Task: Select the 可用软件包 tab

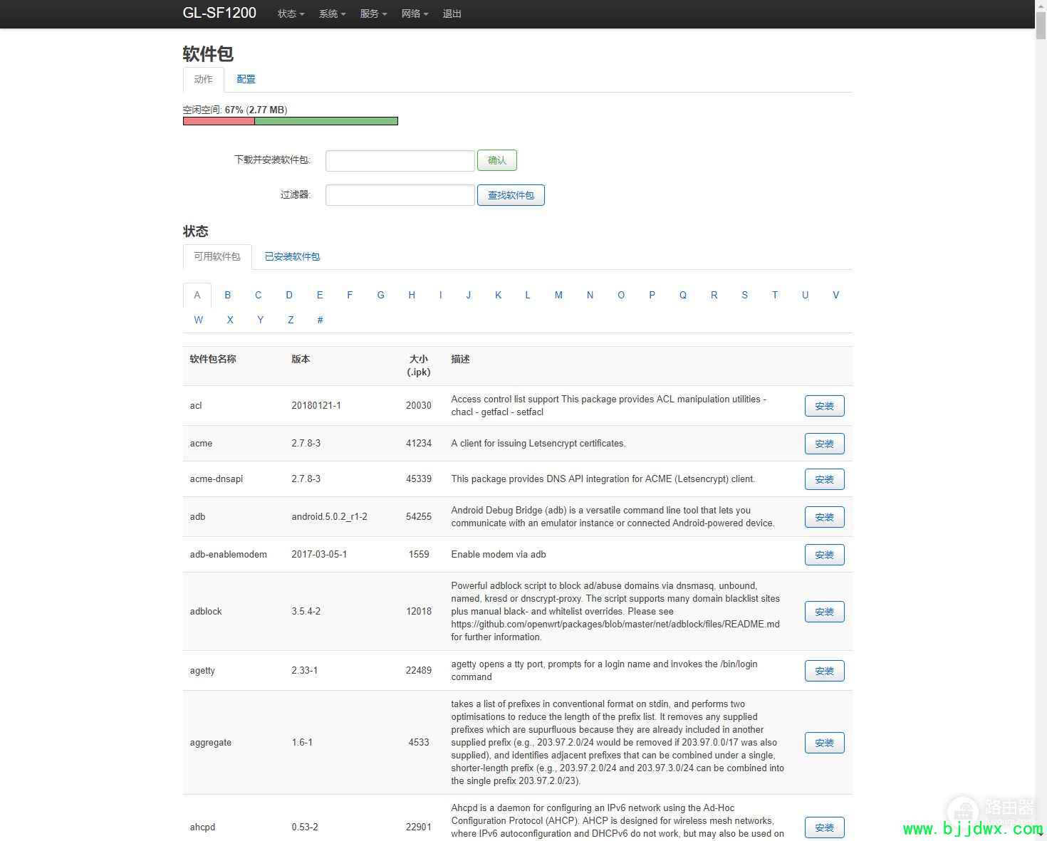Action: pyautogui.click(x=217, y=257)
